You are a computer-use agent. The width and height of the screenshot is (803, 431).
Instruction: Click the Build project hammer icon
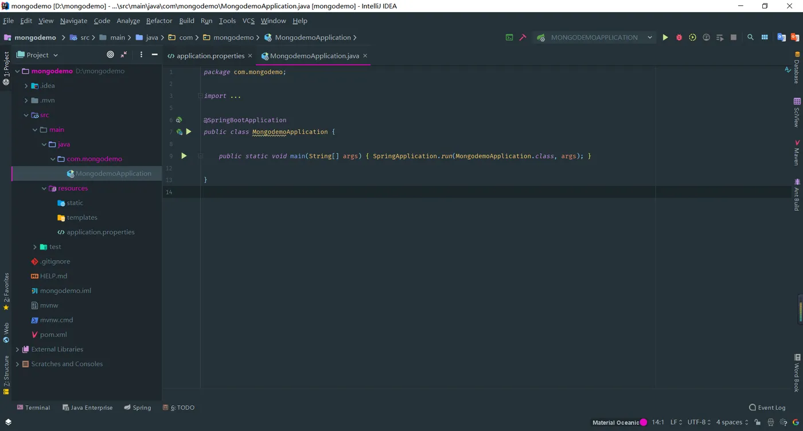coord(523,37)
